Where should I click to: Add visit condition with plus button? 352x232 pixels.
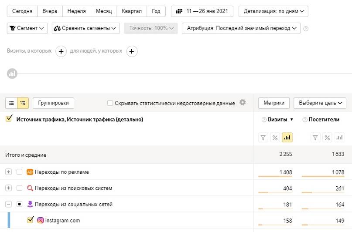click(x=61, y=51)
